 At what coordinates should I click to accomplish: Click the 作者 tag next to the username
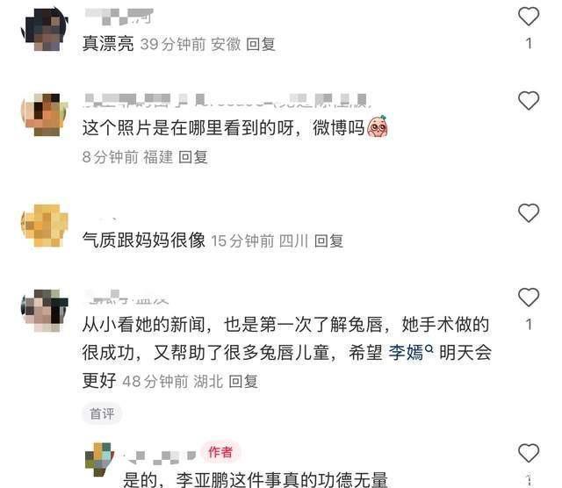pyautogui.click(x=220, y=452)
